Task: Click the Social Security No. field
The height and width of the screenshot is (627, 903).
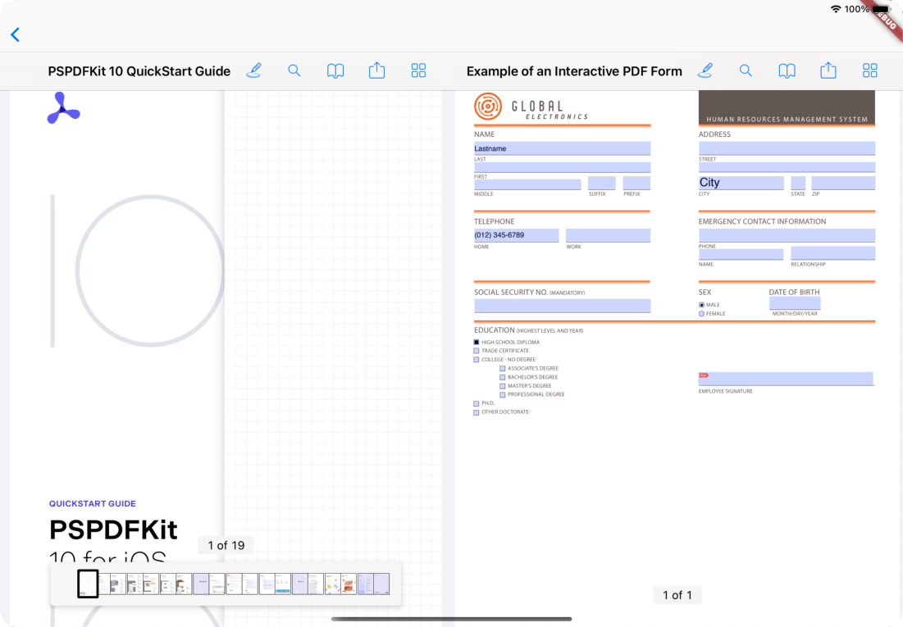Action: [562, 306]
